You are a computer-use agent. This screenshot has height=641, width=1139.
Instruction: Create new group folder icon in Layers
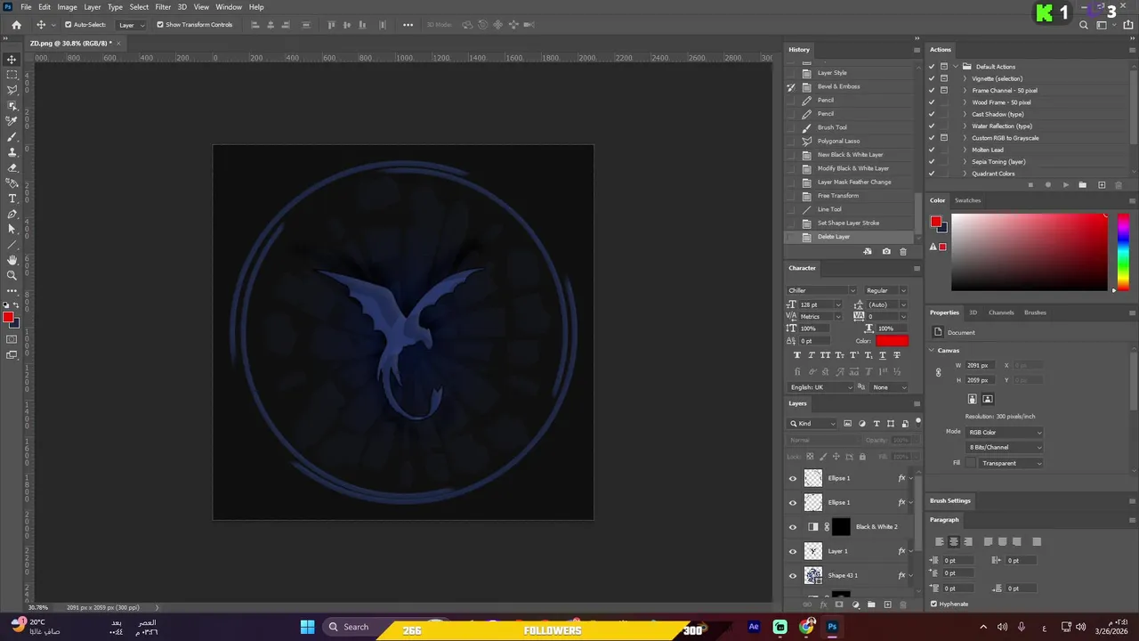pyautogui.click(x=871, y=604)
